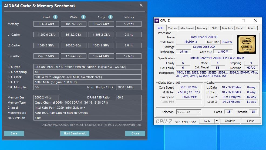Click the CPU-Z Name field Intel Core i9 7980XE
Screen dimensions: 266x150
(x=204, y=37)
